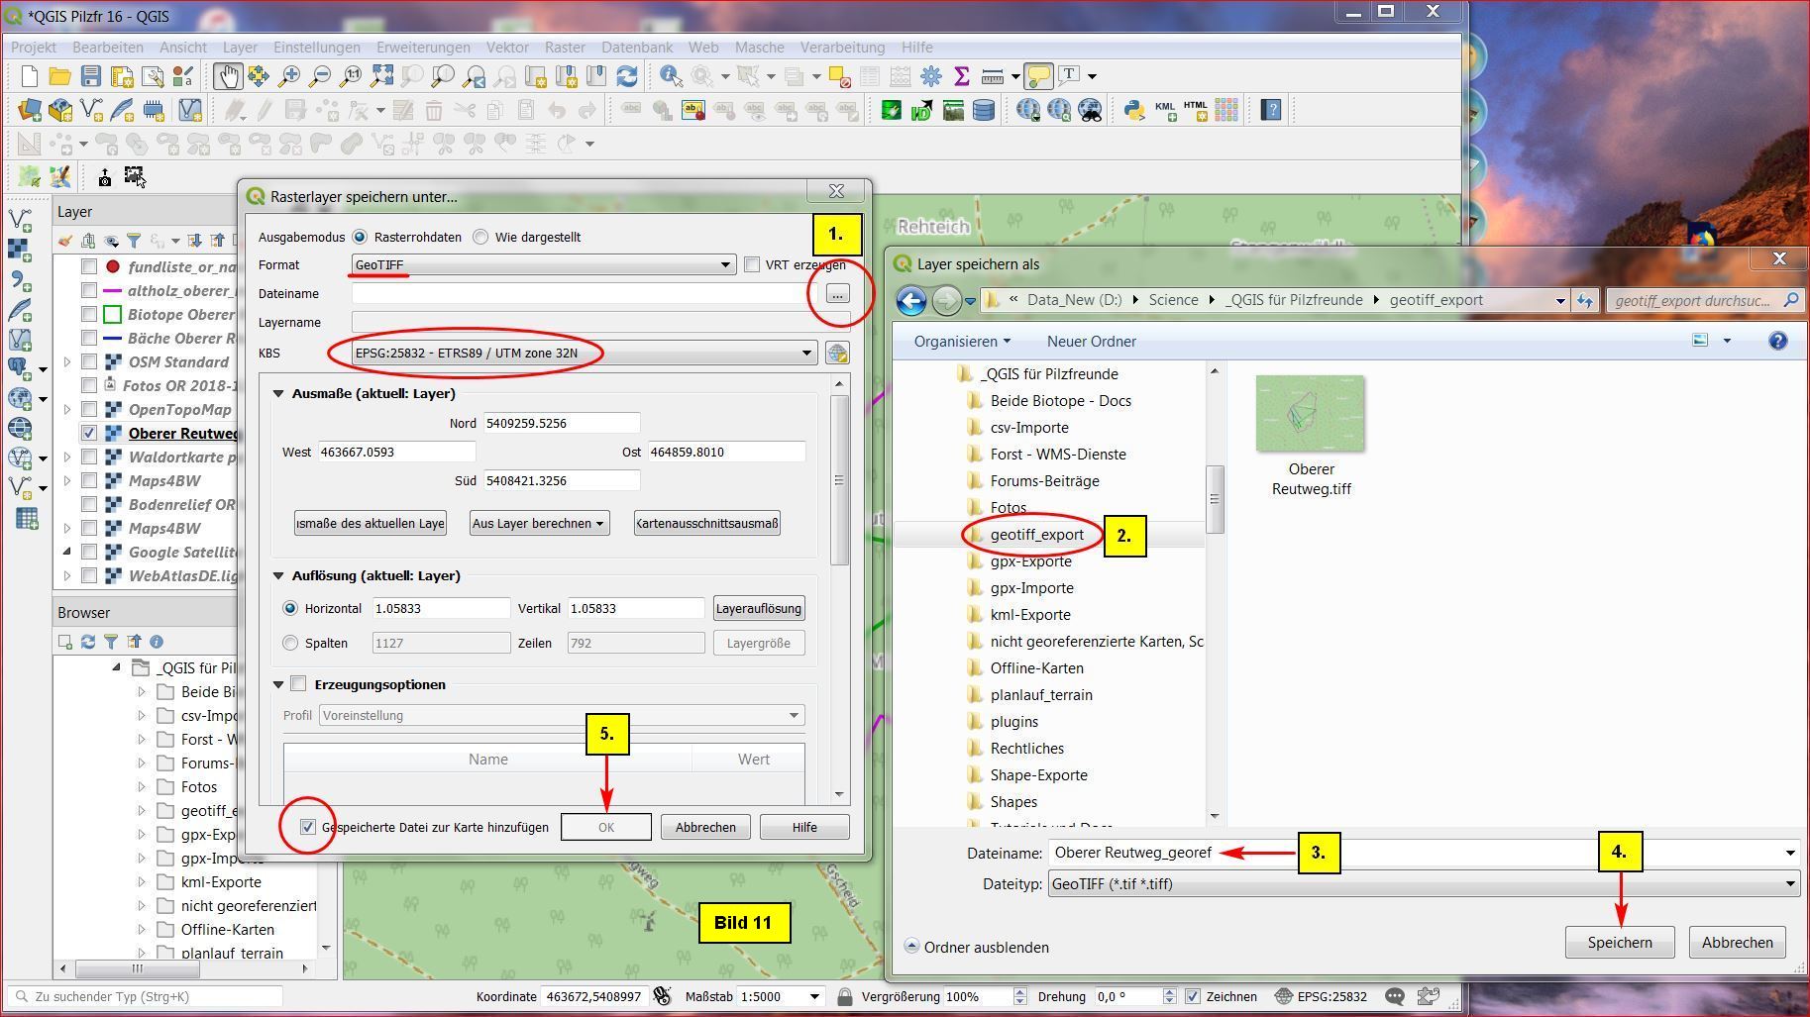The width and height of the screenshot is (1810, 1017).
Task: Toggle 'Gespeicherte Datei zur Karte hinzufügen' checkbox
Action: [308, 827]
